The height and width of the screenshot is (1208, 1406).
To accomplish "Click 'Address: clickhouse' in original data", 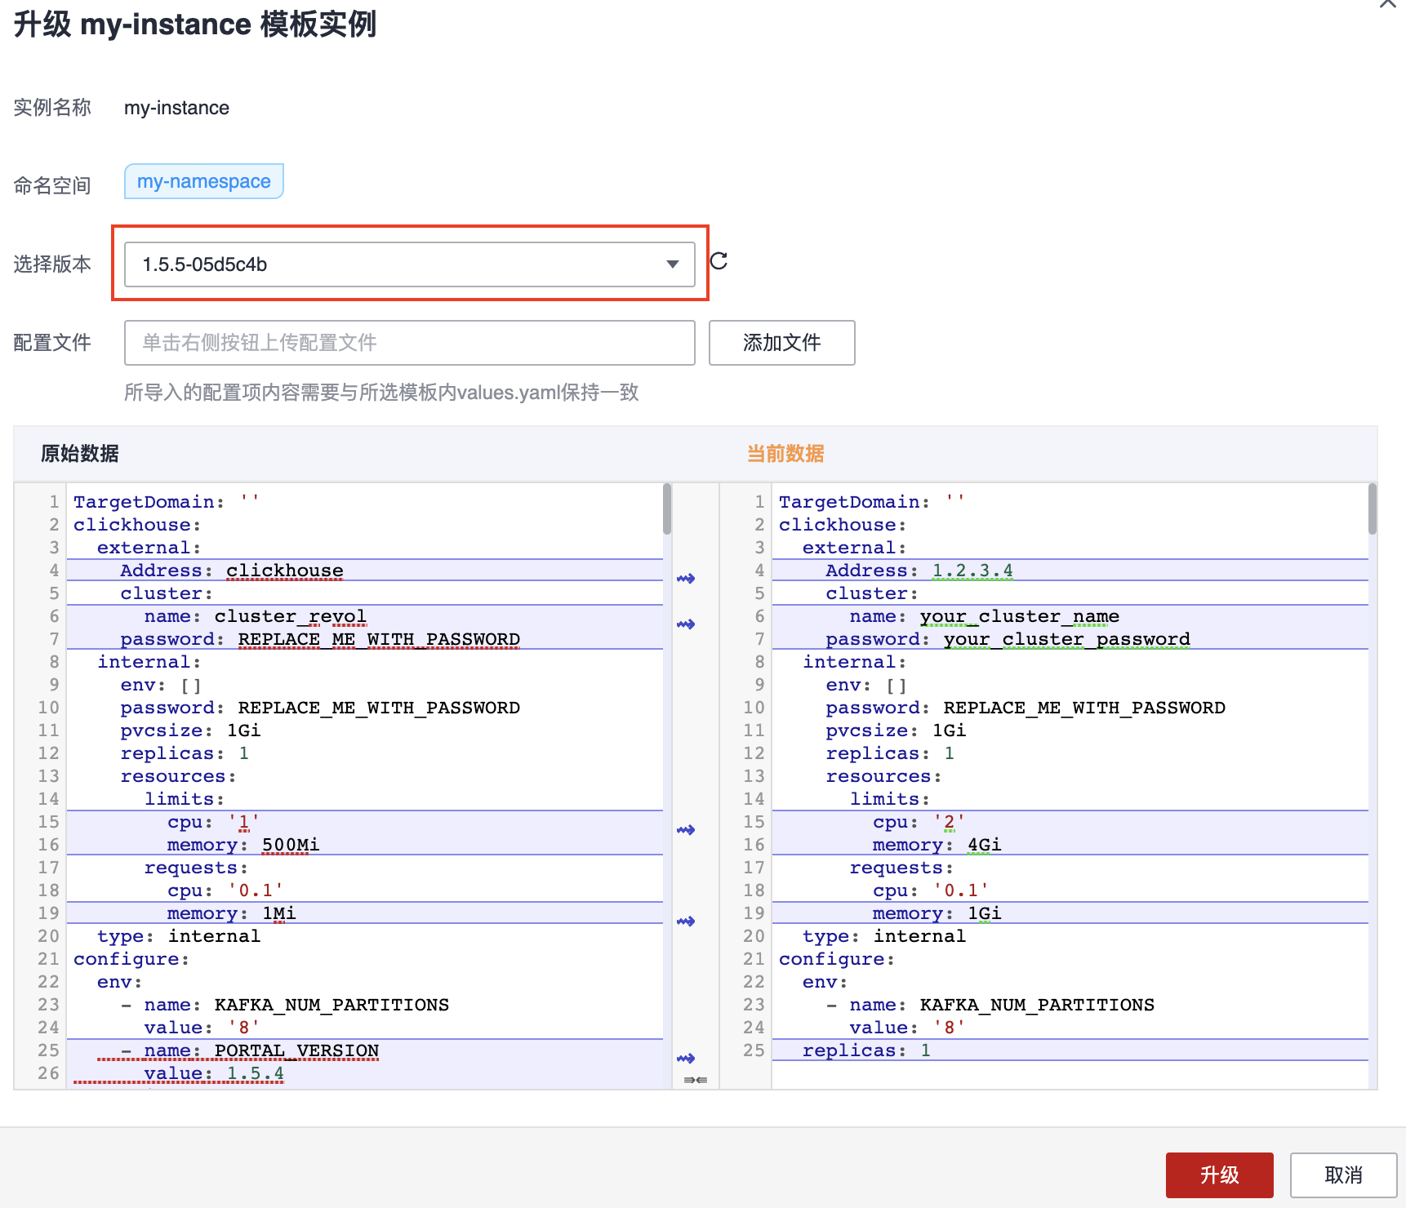I will coord(232,571).
